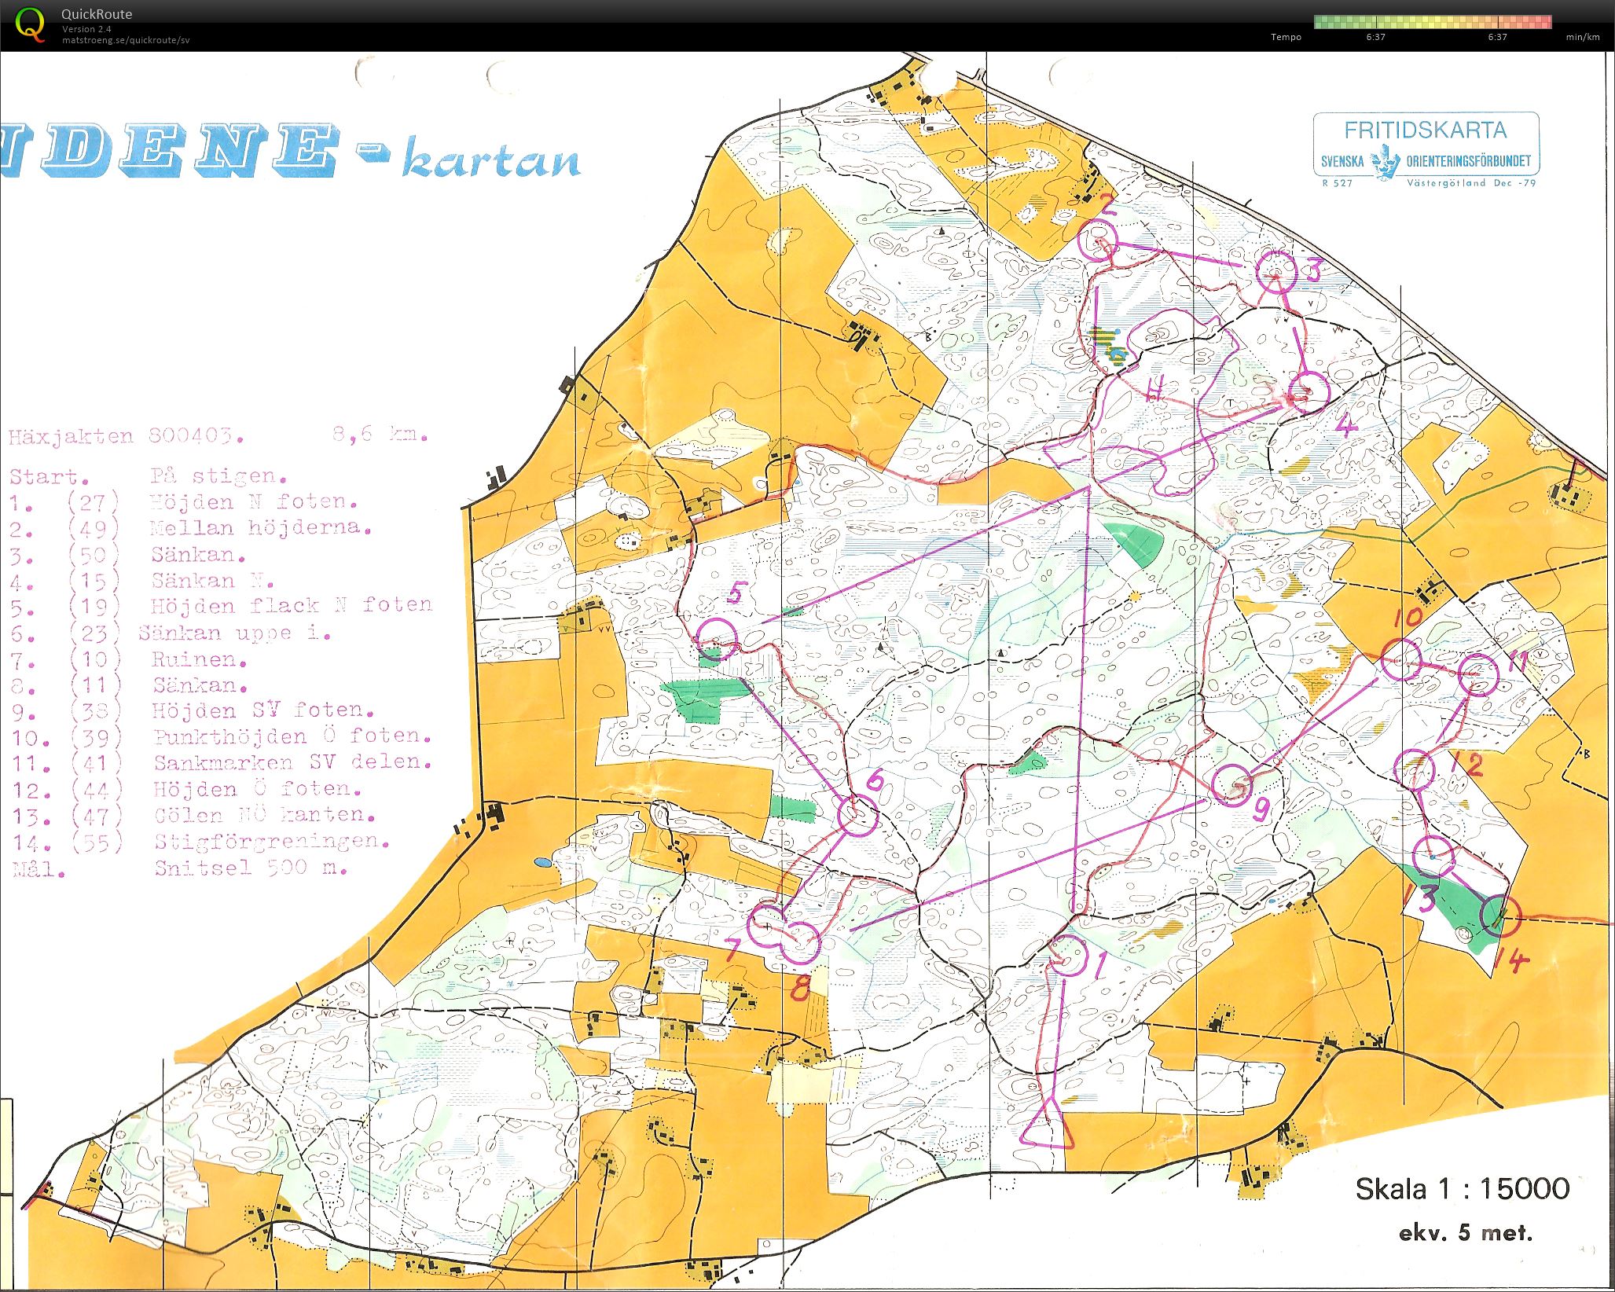
Task: Click description line 14 Stigförgreningen
Action: tap(200, 842)
